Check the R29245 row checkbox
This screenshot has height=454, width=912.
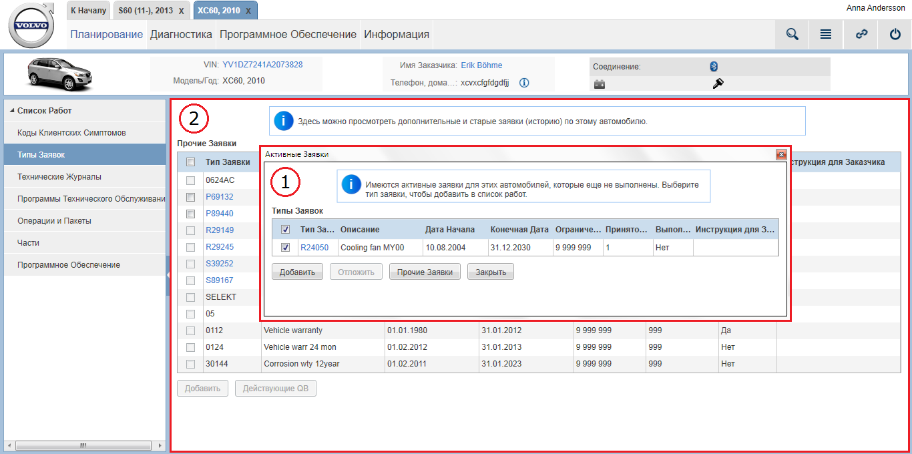(191, 247)
